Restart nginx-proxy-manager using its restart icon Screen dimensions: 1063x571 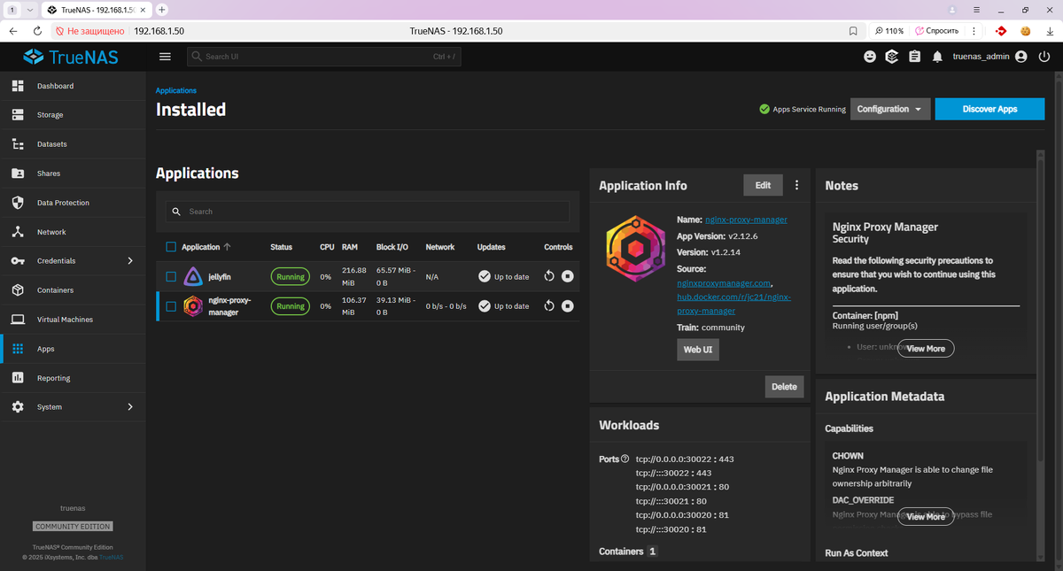(549, 306)
